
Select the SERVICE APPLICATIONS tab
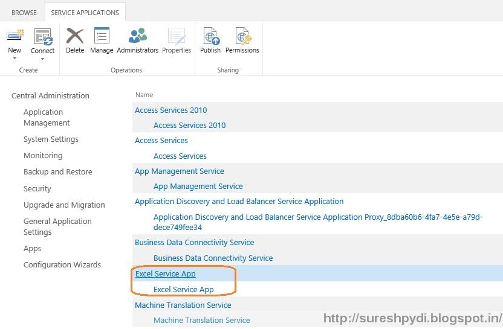pos(85,13)
